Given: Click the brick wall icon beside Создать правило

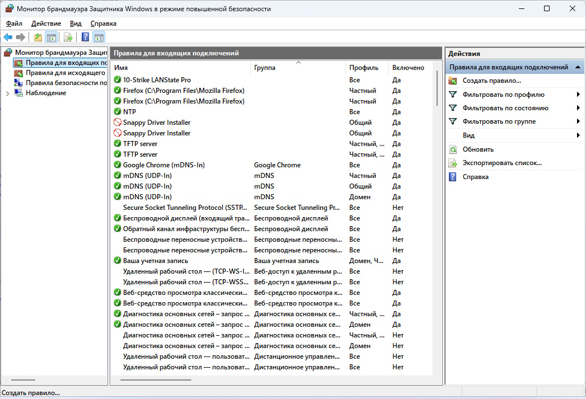Looking at the screenshot, I should [453, 81].
